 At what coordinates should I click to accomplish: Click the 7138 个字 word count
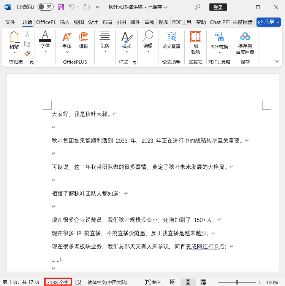pyautogui.click(x=58, y=282)
